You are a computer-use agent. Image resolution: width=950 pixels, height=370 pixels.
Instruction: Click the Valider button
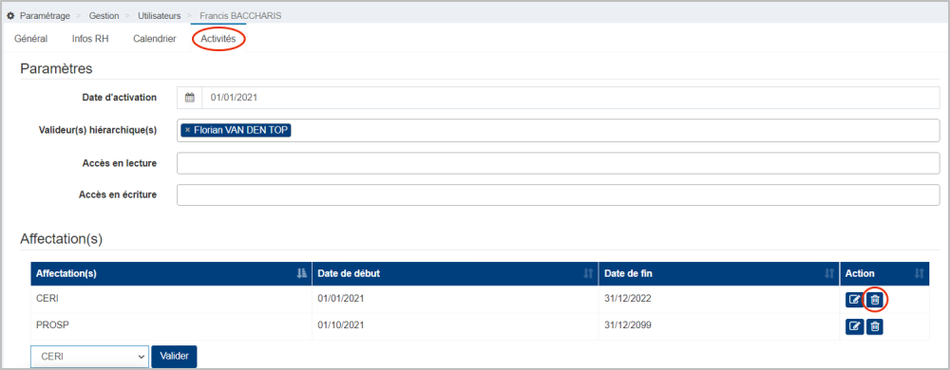174,356
